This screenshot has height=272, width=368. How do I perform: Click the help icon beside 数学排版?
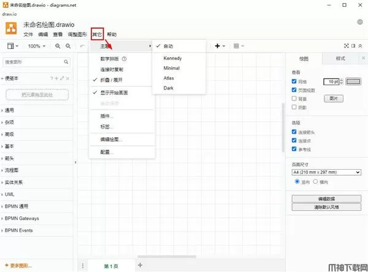pyautogui.click(x=125, y=59)
